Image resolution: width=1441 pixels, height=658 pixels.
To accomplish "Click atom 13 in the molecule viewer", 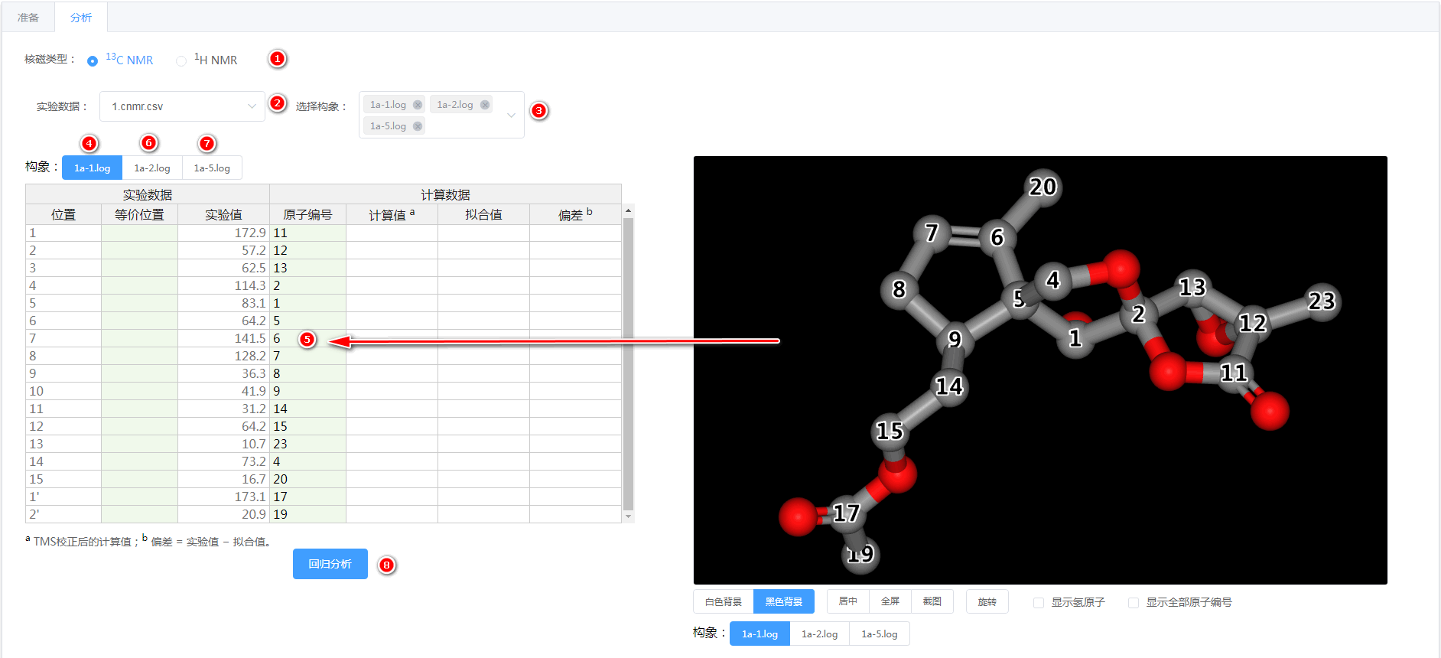I will pos(1192,287).
